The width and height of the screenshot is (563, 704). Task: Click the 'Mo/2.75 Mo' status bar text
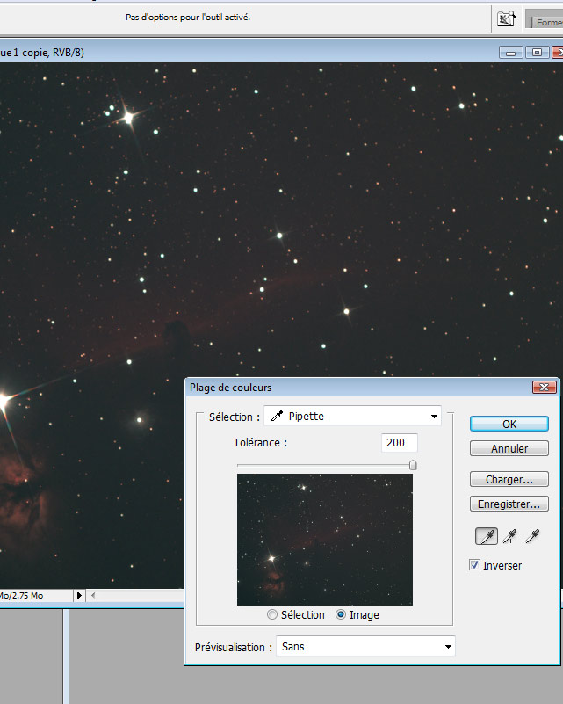click(22, 596)
